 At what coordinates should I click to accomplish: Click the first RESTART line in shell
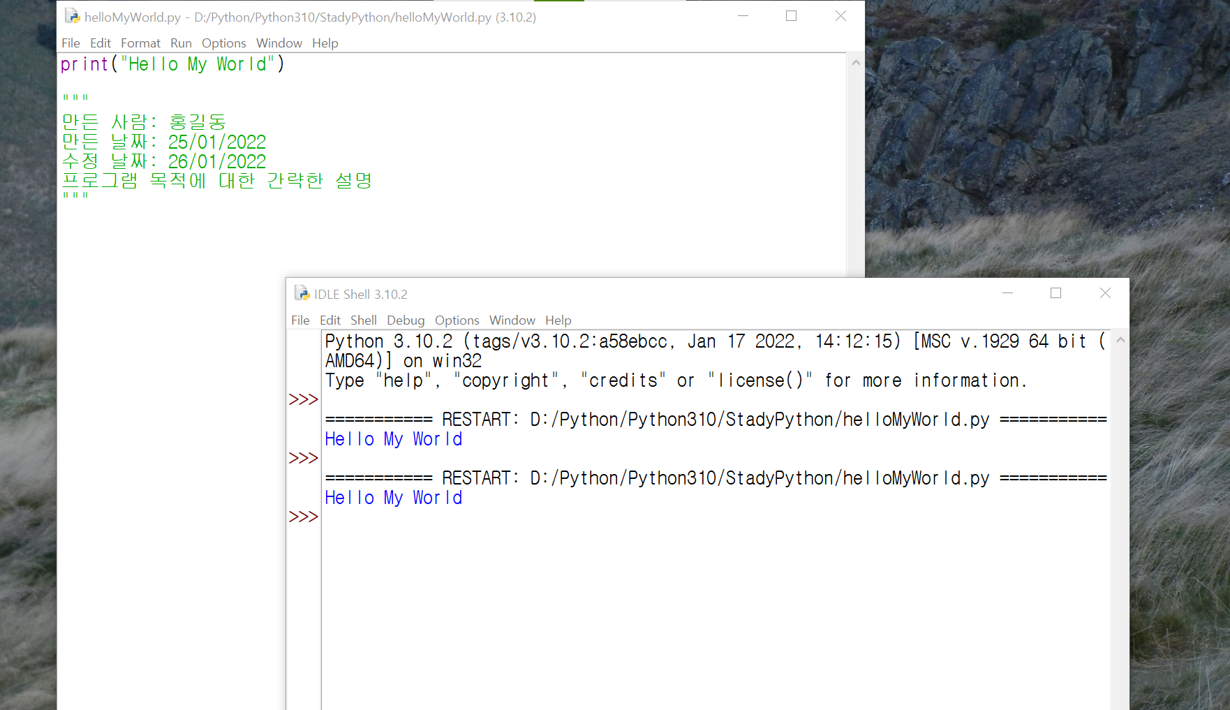716,420
